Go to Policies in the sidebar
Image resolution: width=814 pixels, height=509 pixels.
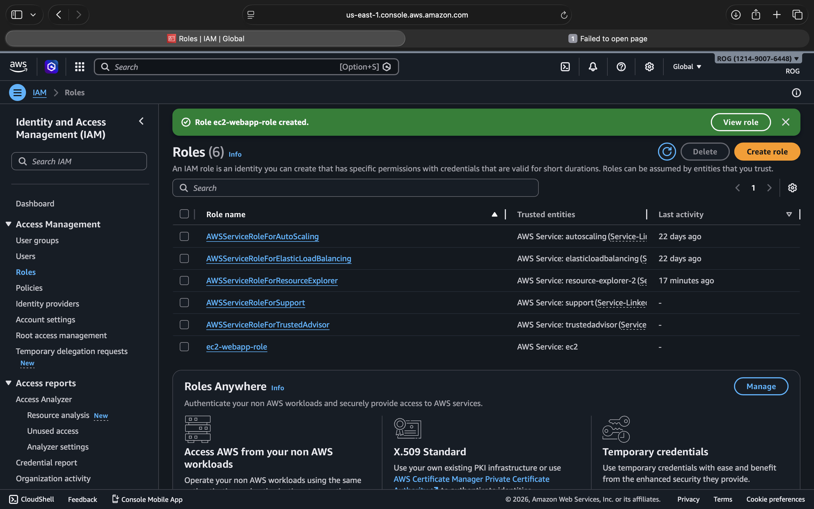click(29, 288)
